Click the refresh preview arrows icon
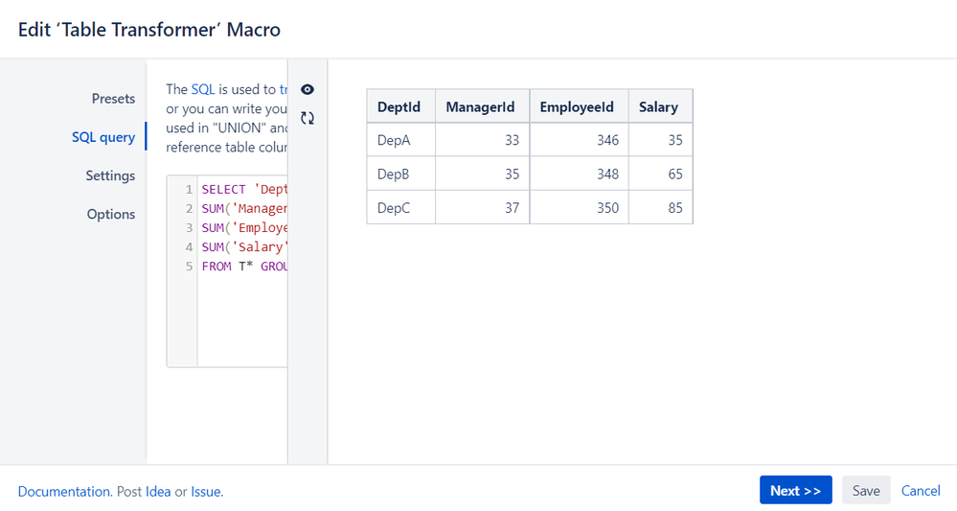The height and width of the screenshot is (511, 957). [307, 118]
